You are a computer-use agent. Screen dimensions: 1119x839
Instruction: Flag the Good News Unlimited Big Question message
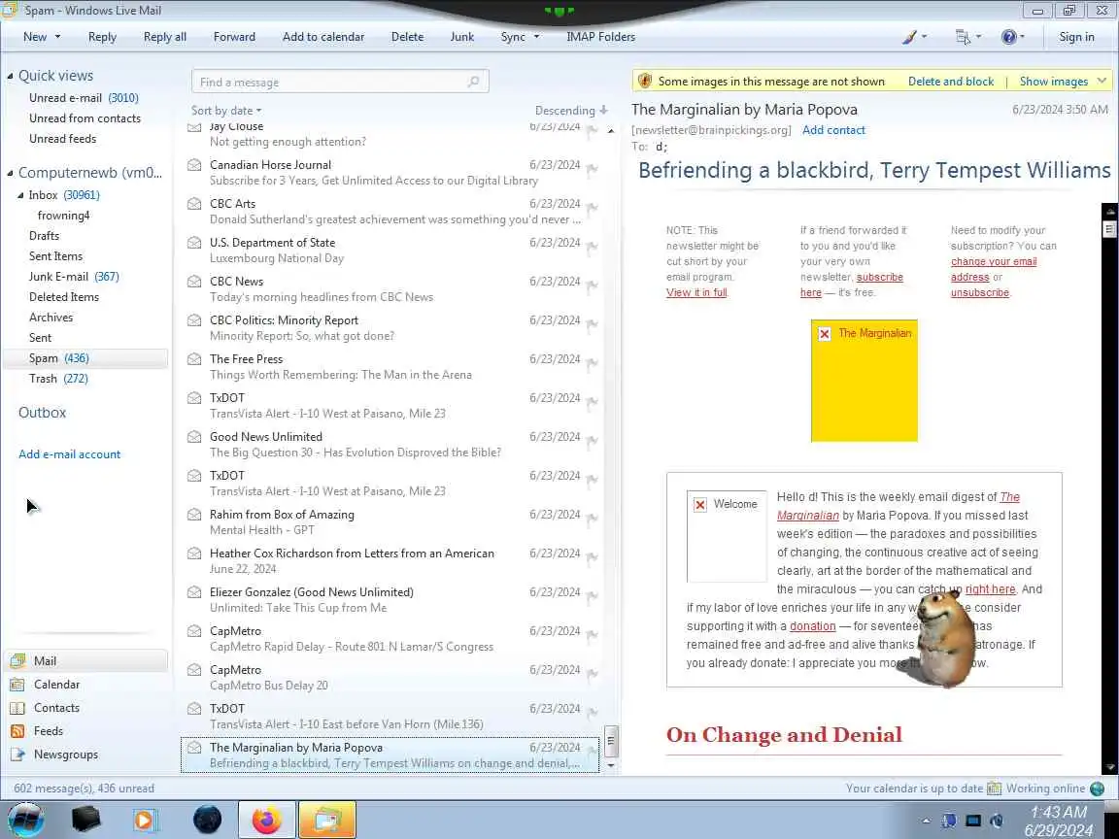(592, 441)
